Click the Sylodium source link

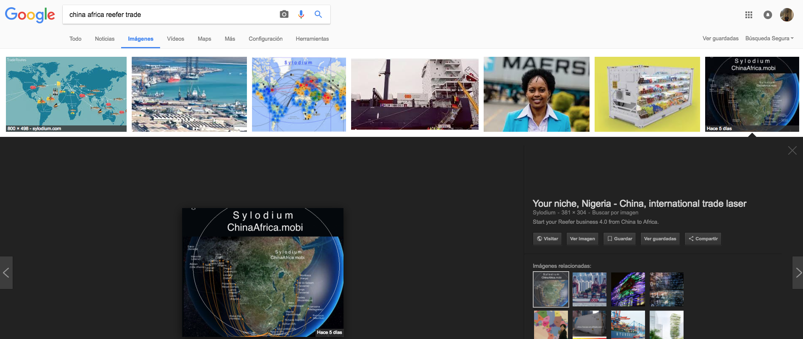coord(544,213)
